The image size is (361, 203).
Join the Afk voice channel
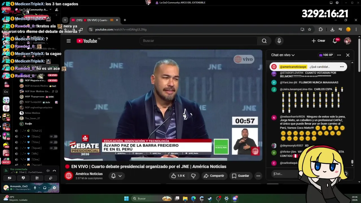(x=37, y=154)
